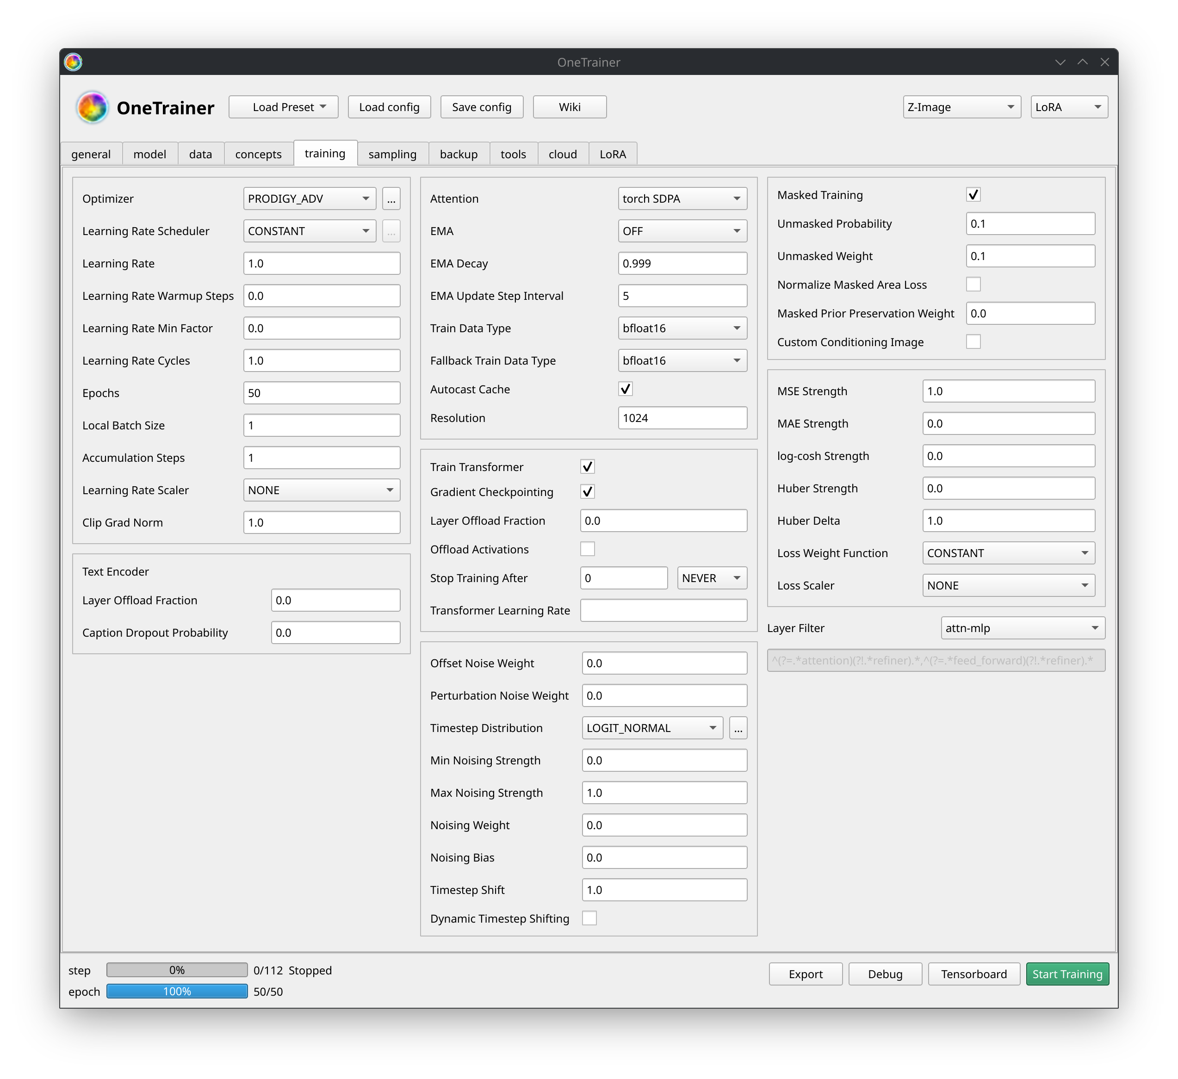Open the LoRA tab

click(x=613, y=154)
